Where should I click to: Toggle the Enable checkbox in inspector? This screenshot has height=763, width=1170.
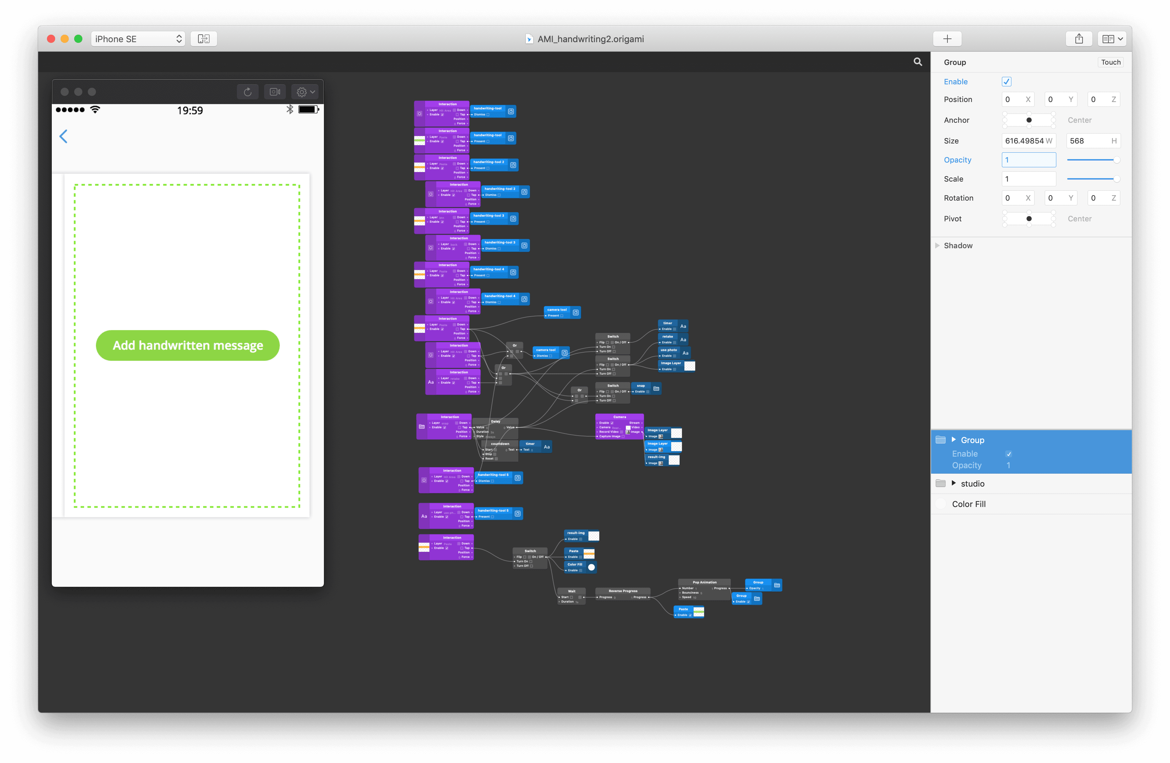(1006, 82)
